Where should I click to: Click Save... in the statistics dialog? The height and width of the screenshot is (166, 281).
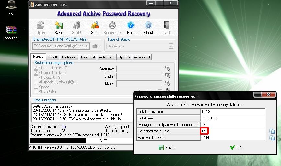167,148
